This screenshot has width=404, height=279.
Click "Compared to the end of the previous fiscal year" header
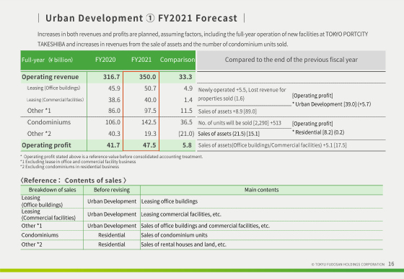point(291,60)
